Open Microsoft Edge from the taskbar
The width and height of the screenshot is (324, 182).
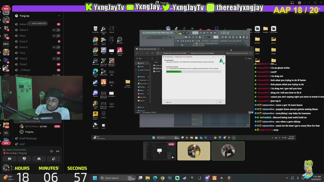pos(155,178)
